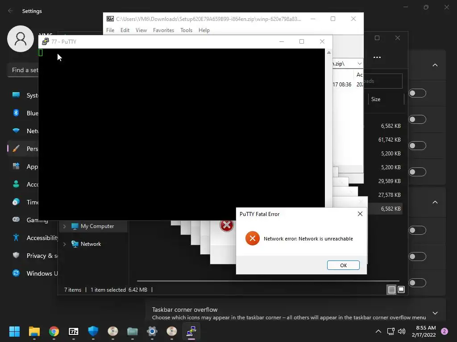Open Network category wifi icon in Settings
The width and height of the screenshot is (457, 342).
tap(16, 130)
